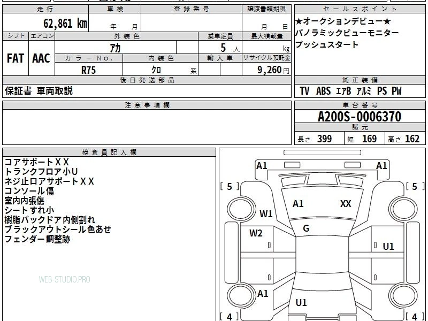Click the 登録番号 header
This screenshot has width=428, height=321.
192,9
